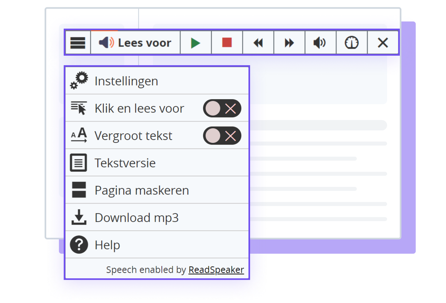Open settings via the gears icon

[x=79, y=81]
